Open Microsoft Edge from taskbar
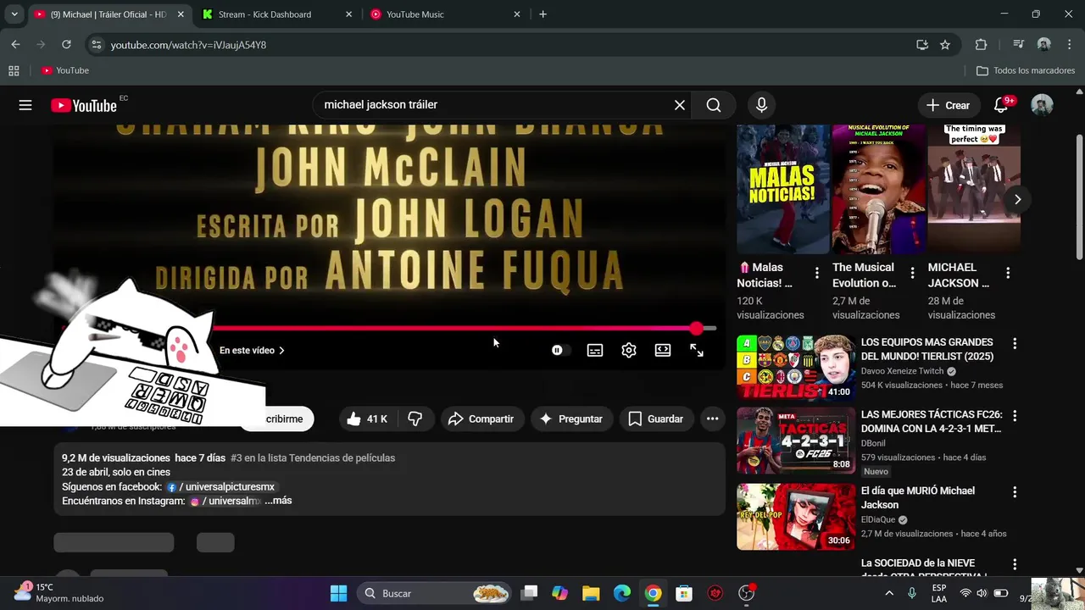This screenshot has height=610, width=1085. click(x=622, y=593)
